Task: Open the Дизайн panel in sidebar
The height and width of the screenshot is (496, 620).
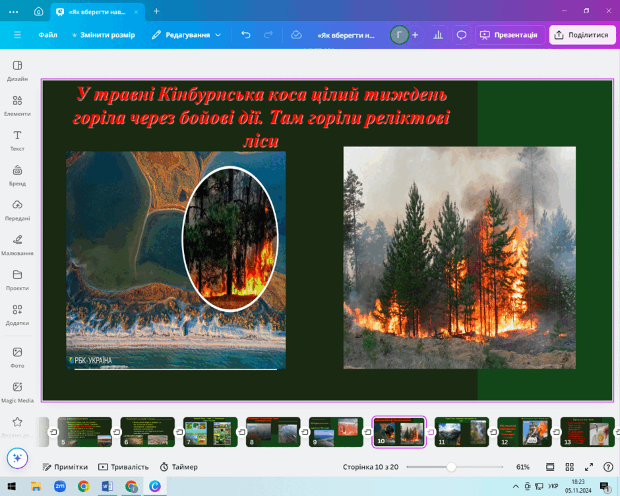Action: (x=17, y=71)
